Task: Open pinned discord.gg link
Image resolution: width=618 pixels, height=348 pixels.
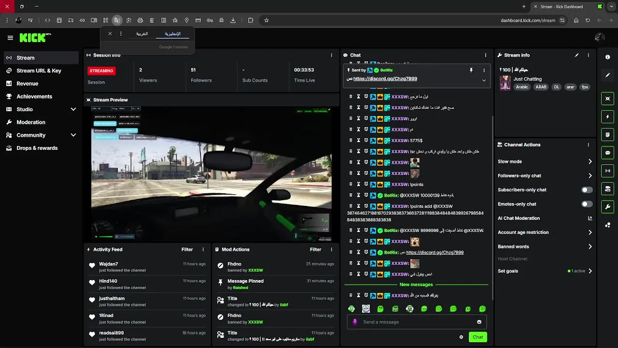Action: 385,79
